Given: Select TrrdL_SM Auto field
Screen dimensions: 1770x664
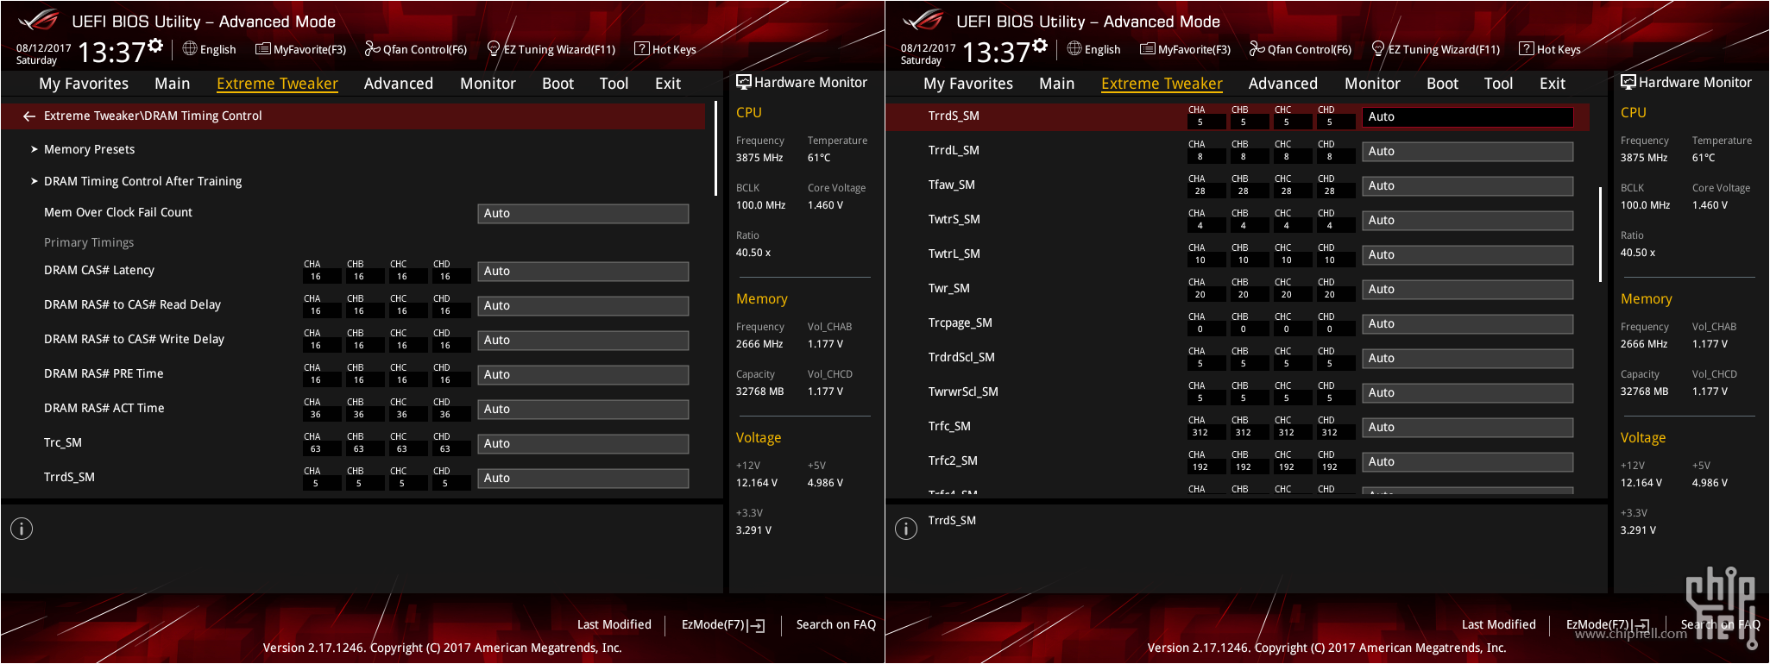Looking at the screenshot, I should pyautogui.click(x=1468, y=151).
